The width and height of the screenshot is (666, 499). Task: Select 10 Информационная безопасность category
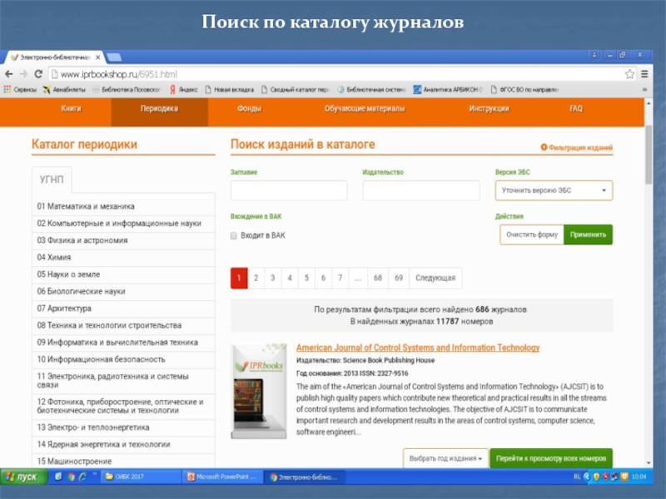point(123,359)
